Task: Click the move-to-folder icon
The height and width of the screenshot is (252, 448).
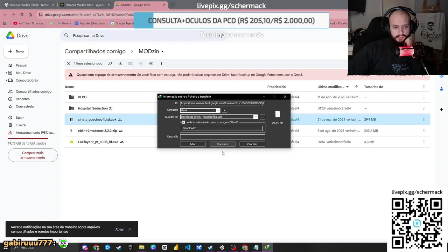Action: pos(130,63)
